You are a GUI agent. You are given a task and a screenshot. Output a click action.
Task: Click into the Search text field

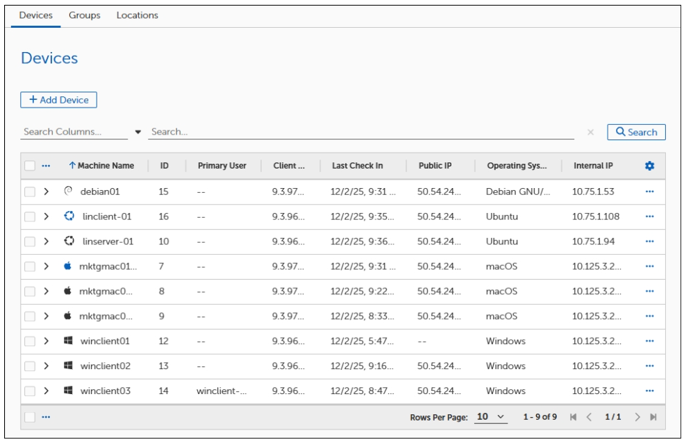[361, 132]
